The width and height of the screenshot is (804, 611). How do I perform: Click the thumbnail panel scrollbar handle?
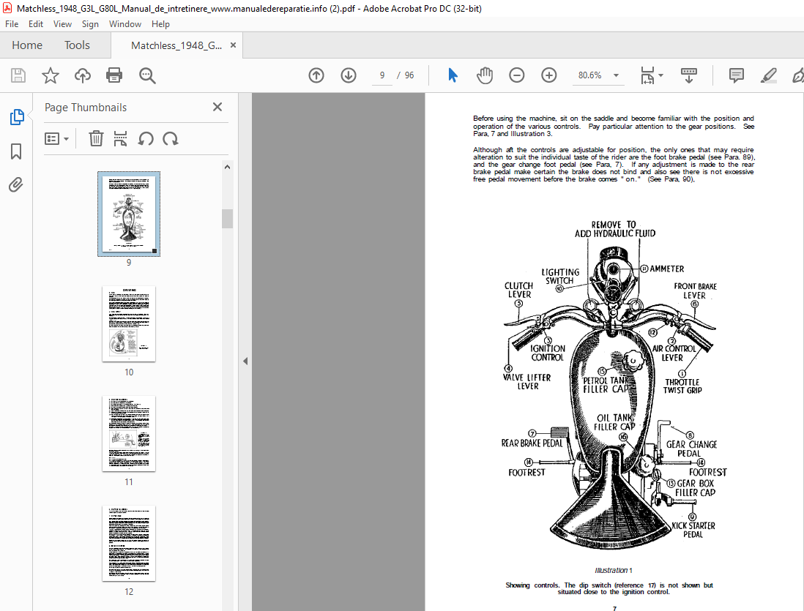click(227, 218)
